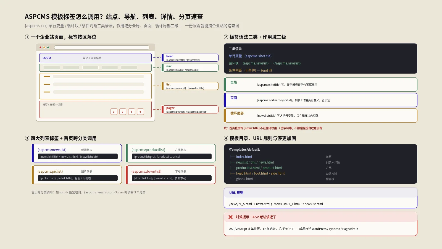Click the 循环局部 scope card label
Viewport: 442px width, 249px height.
[237, 113]
